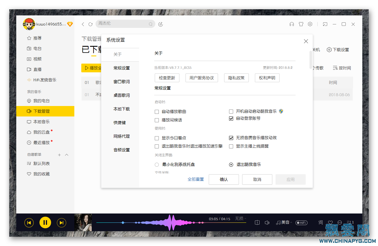
Task: Switch to 窗口歌词 settings tab
Action: [x=121, y=82]
